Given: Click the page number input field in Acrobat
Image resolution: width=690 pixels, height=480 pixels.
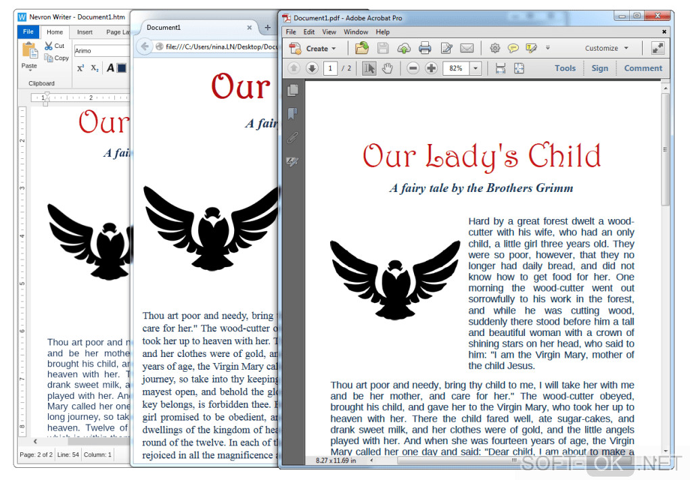Looking at the screenshot, I should click(x=330, y=68).
